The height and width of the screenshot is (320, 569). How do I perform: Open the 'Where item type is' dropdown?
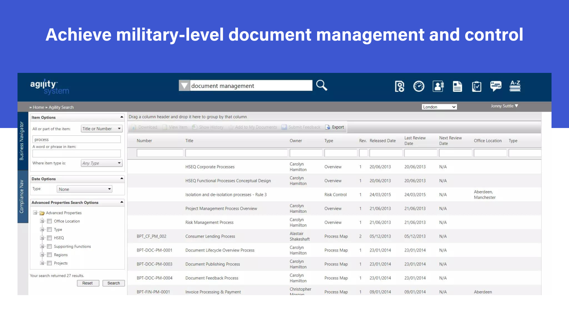101,163
